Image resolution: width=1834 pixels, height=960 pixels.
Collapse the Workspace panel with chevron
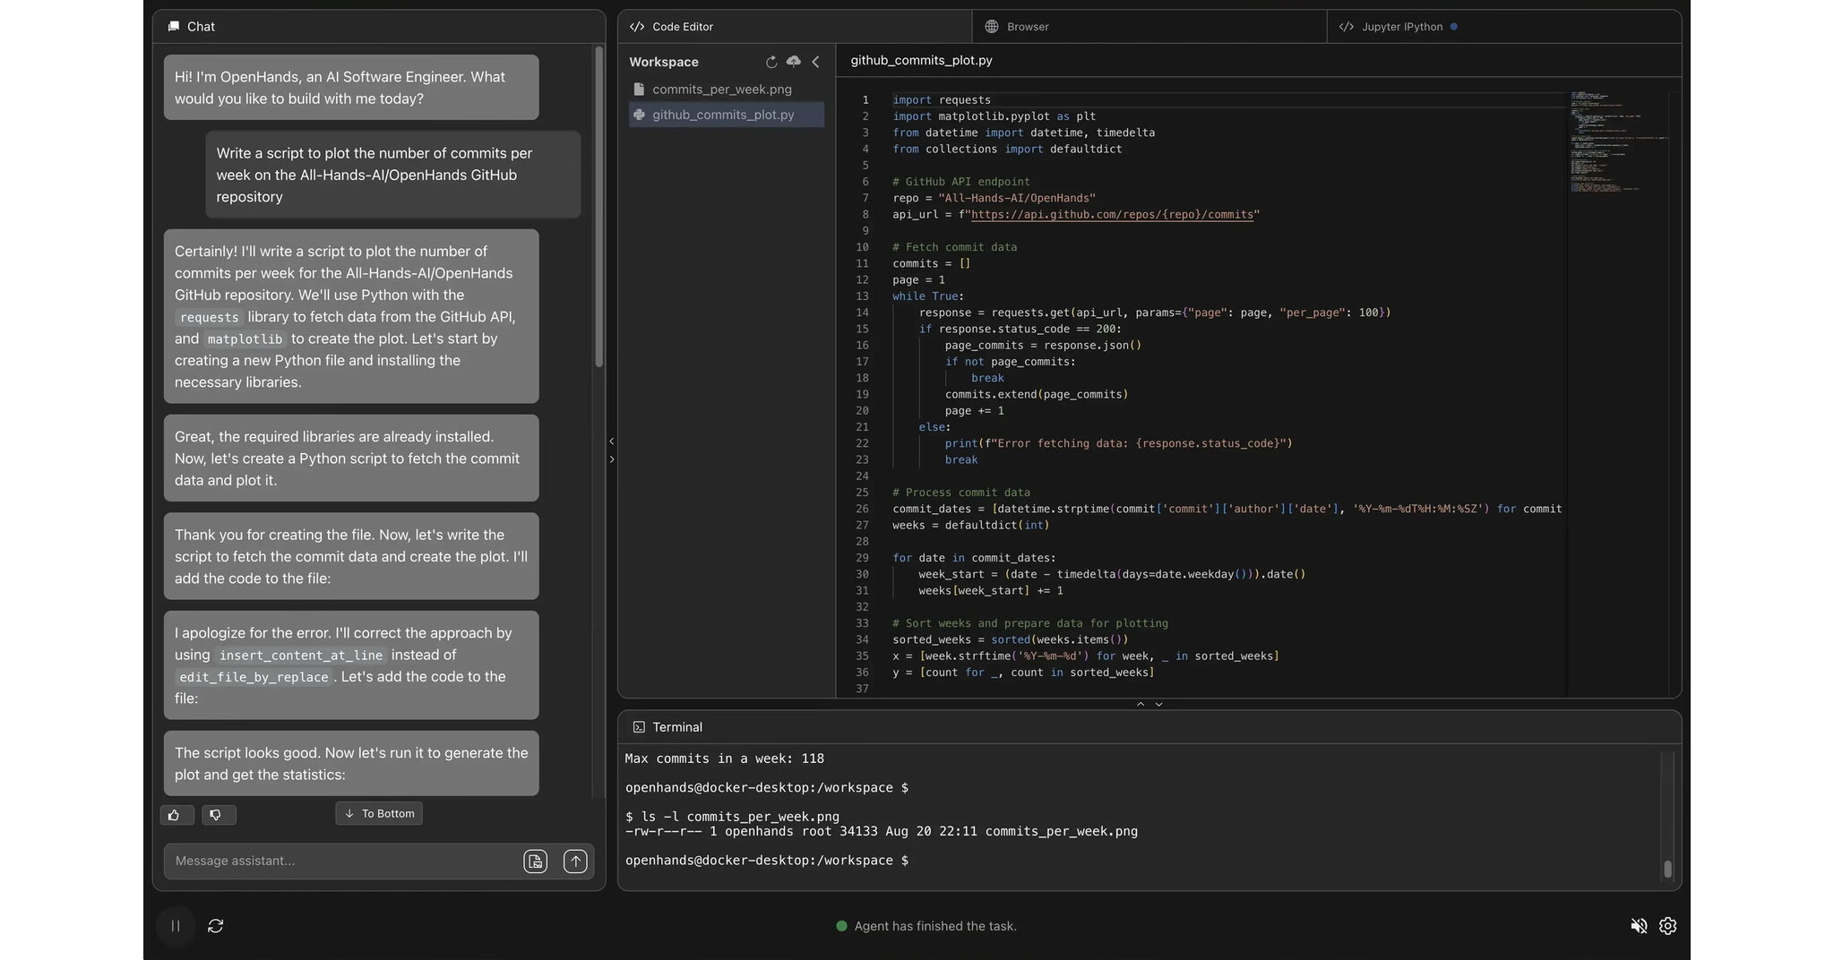tap(815, 62)
